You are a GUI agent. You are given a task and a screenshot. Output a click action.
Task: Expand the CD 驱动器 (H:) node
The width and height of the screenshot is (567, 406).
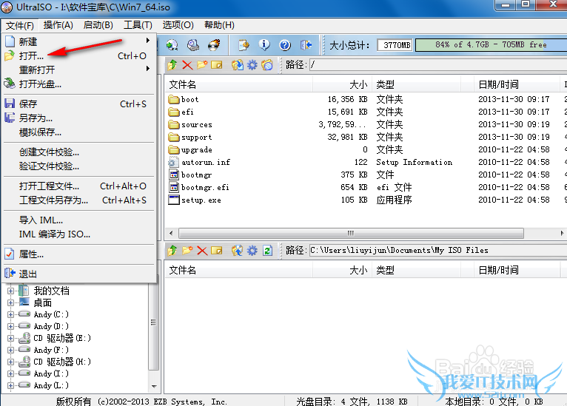[10, 362]
